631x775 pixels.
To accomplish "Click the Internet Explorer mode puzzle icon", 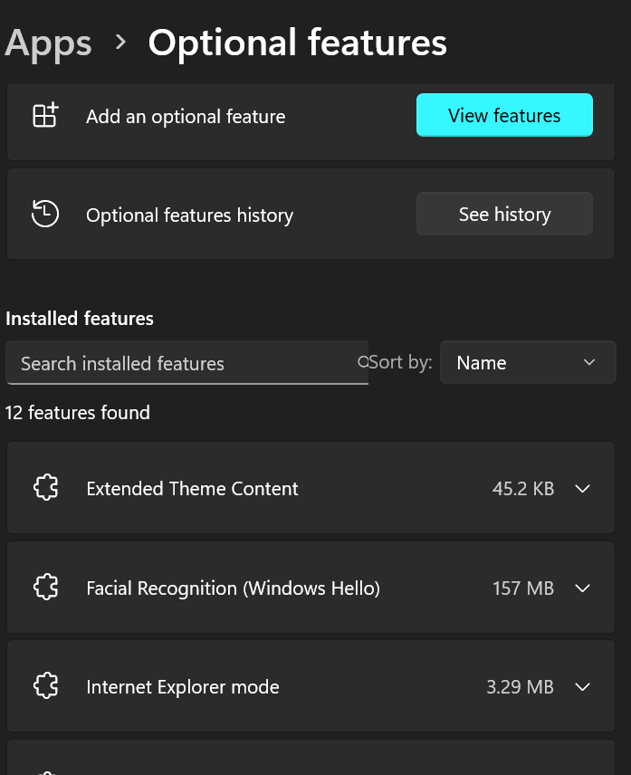I will 46,685.
